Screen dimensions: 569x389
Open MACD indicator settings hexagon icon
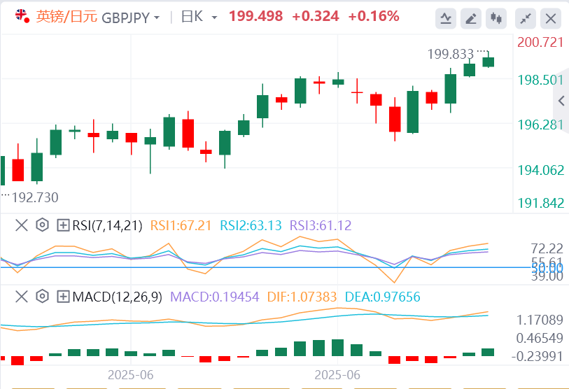(43, 297)
